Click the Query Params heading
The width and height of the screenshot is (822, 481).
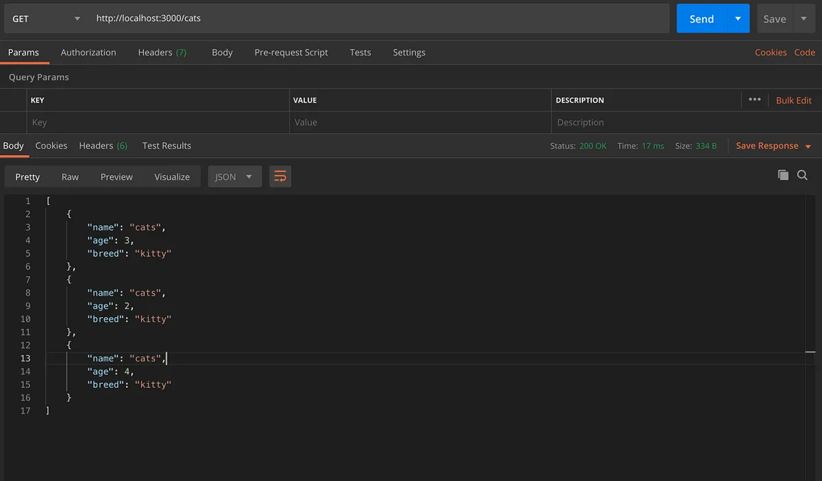click(39, 77)
